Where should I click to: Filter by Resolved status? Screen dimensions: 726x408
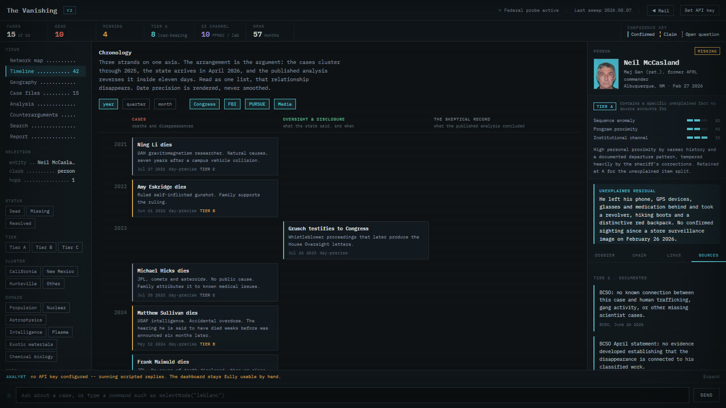20,223
